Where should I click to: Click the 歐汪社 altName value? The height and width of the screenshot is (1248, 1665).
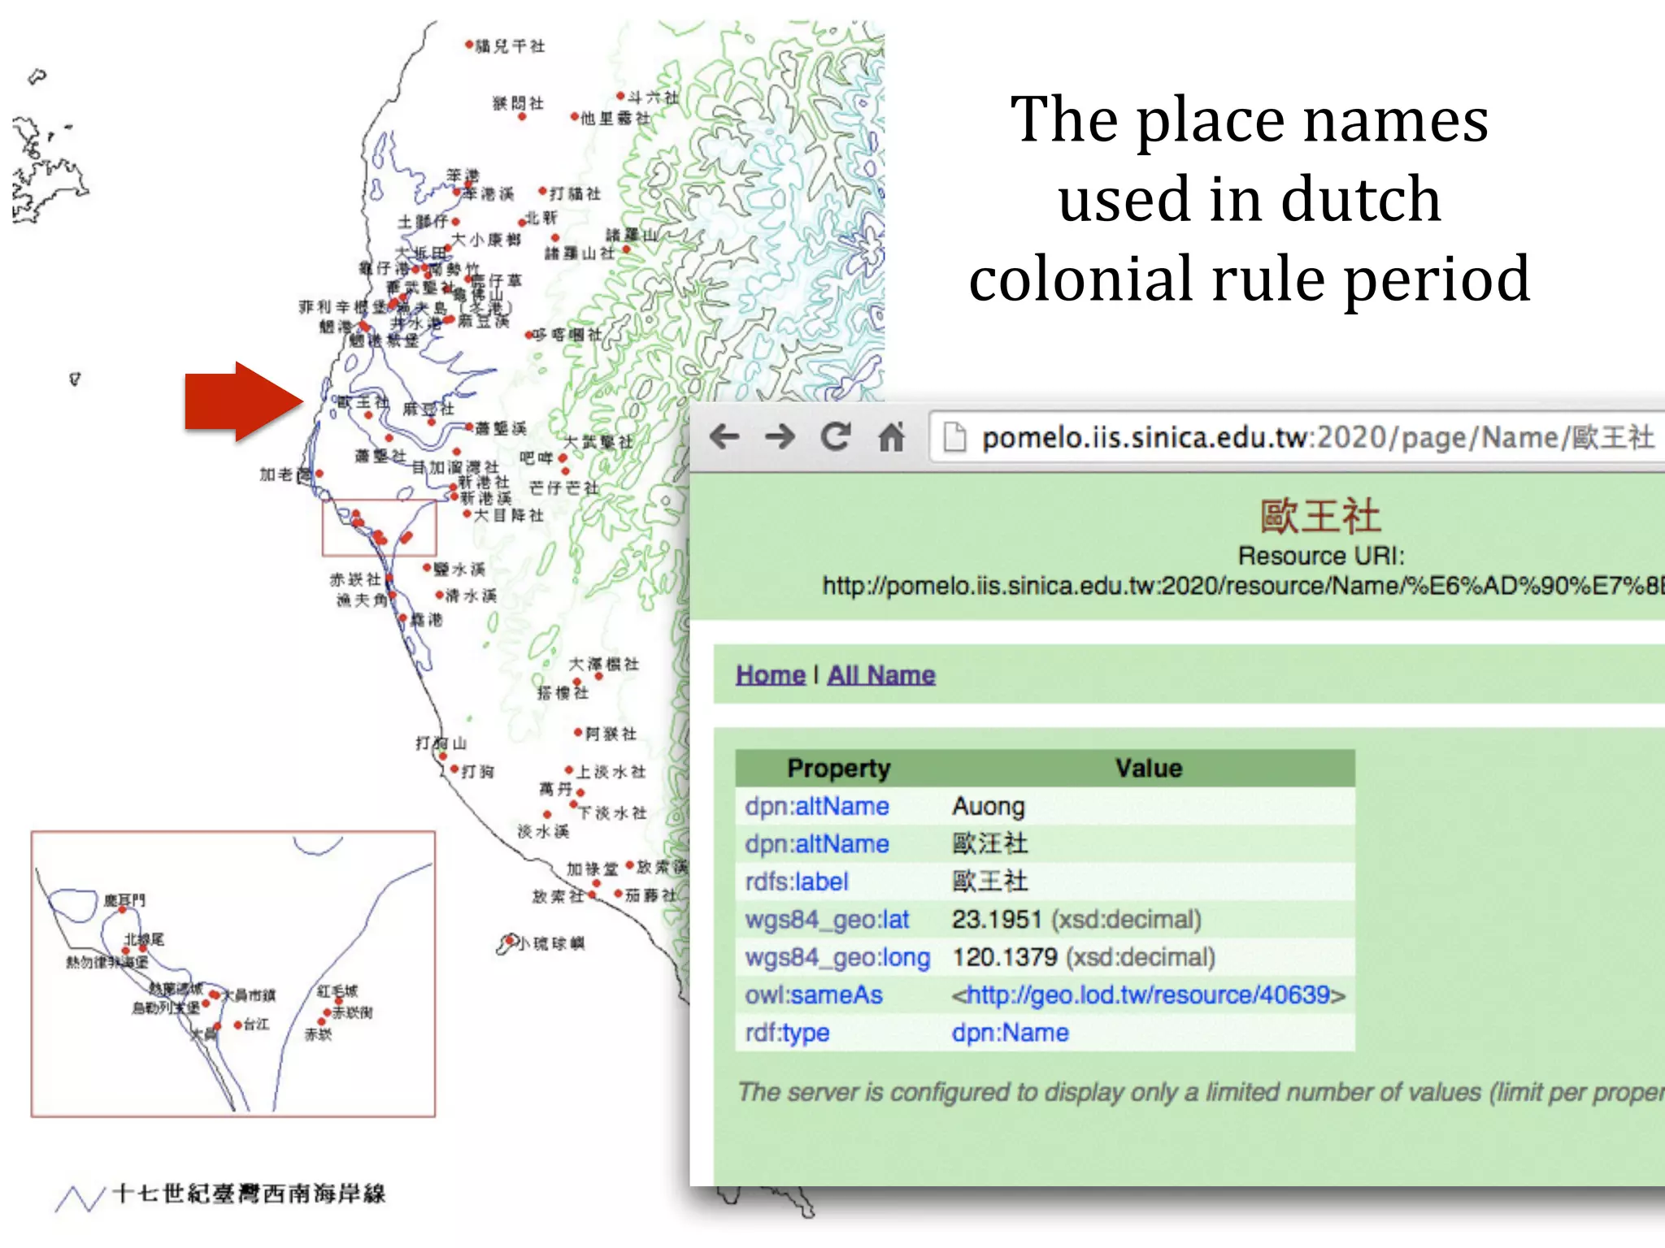(x=989, y=844)
